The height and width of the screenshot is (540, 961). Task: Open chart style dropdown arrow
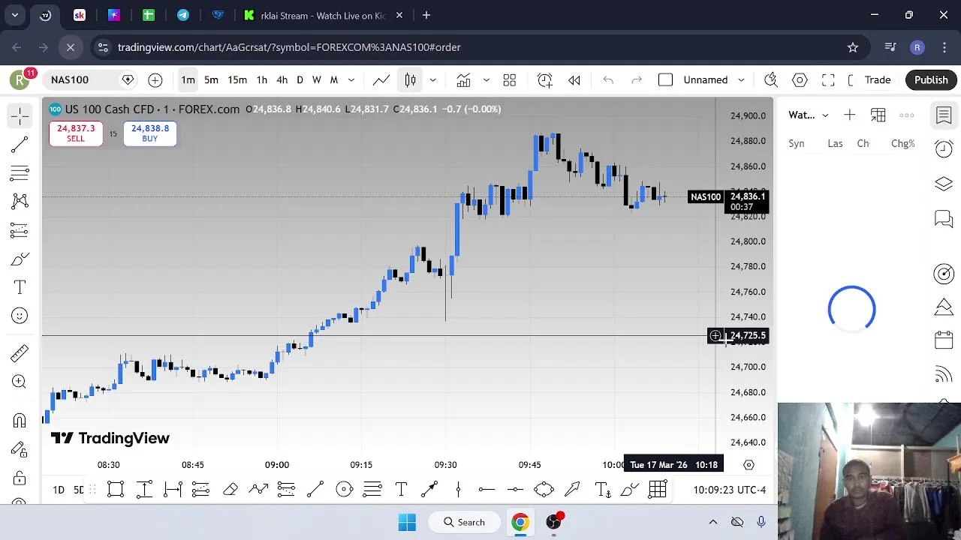click(432, 79)
